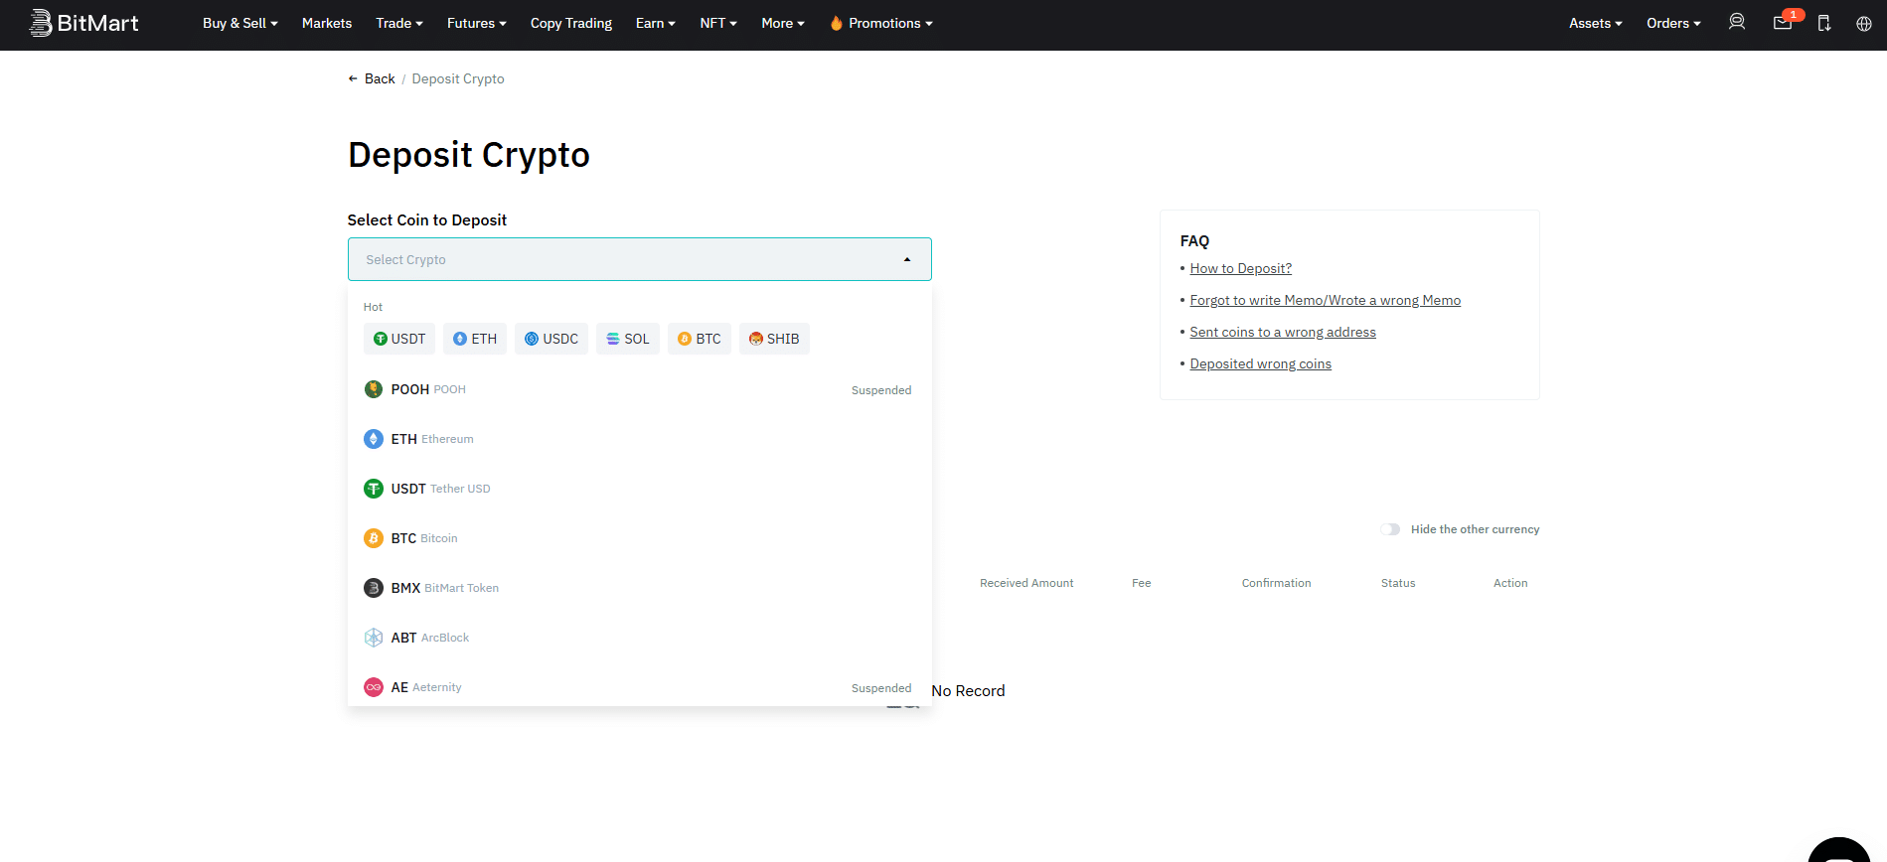1887x862 pixels.
Task: Select hot coin SOL chip
Action: pyautogui.click(x=628, y=339)
